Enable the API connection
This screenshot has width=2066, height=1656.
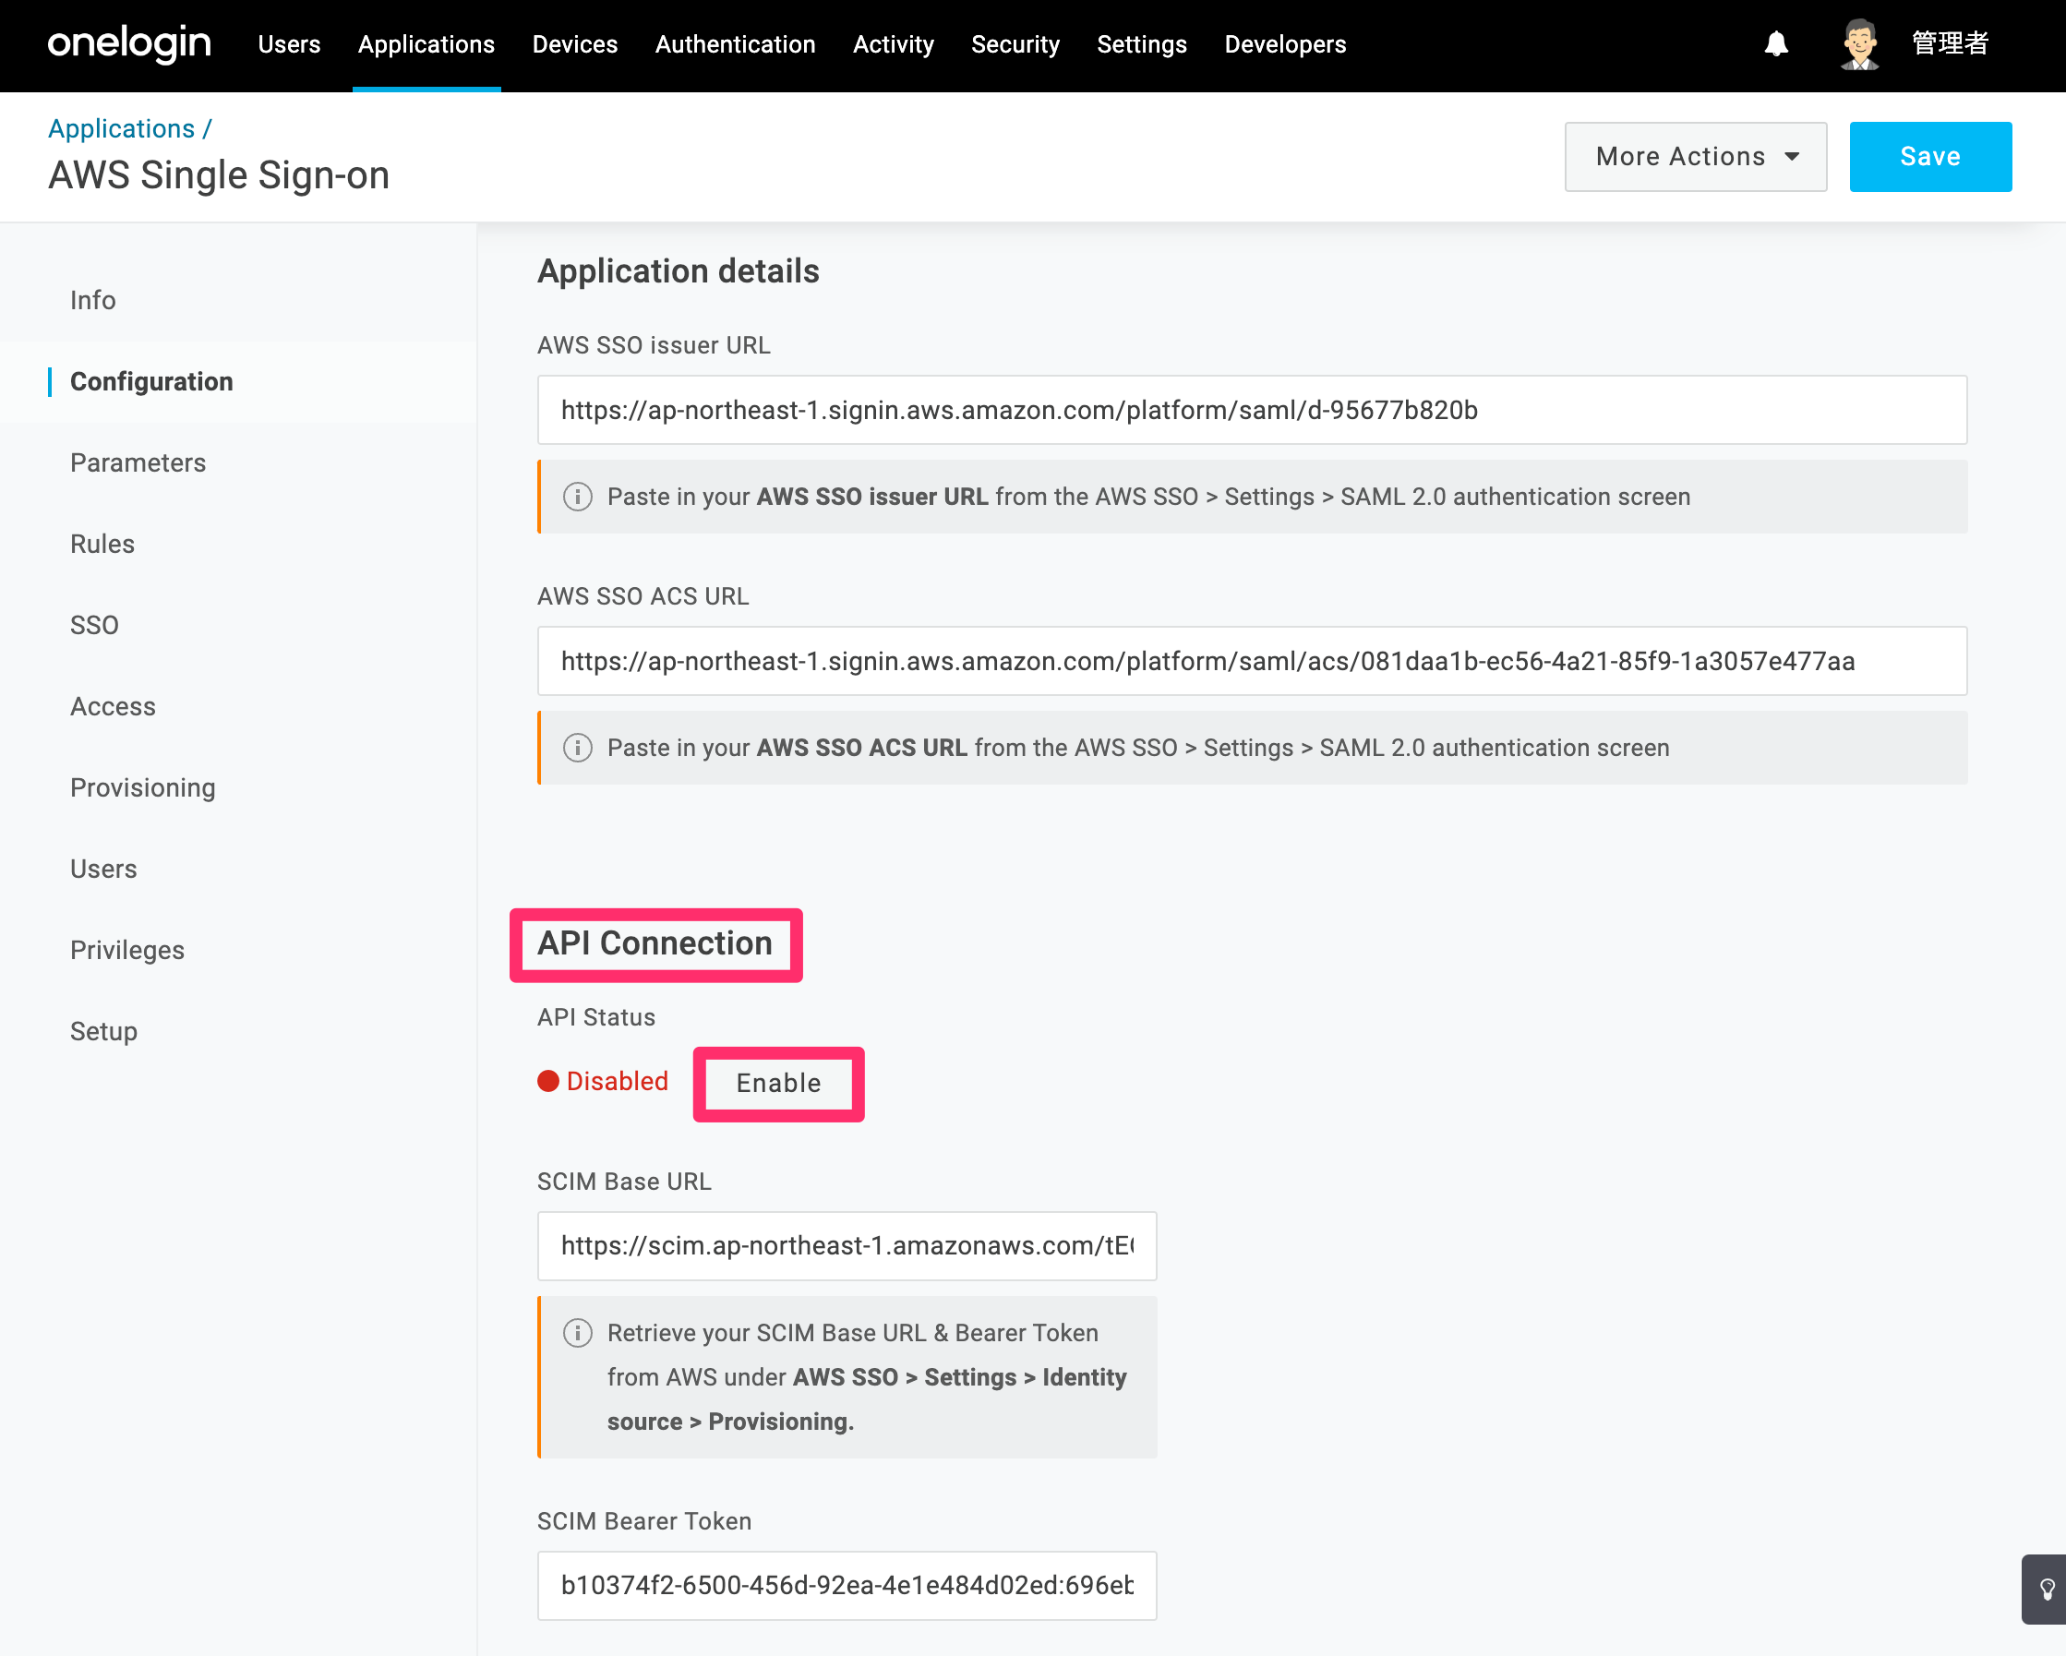click(x=778, y=1083)
